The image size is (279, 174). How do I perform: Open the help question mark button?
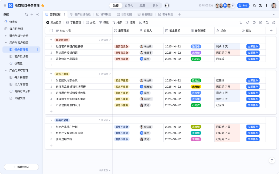272,160
